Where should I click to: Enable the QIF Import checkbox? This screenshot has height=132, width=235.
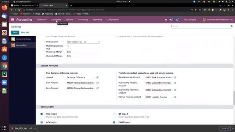[114, 114]
